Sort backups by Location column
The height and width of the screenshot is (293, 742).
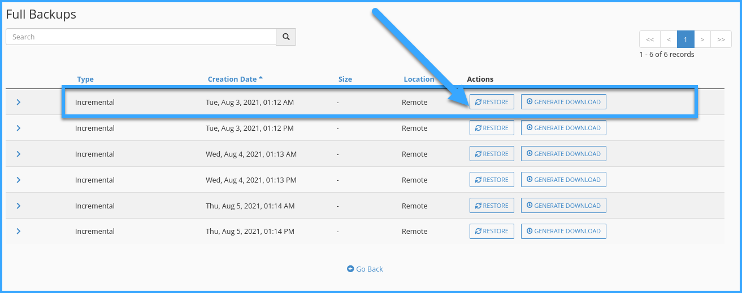pos(419,79)
